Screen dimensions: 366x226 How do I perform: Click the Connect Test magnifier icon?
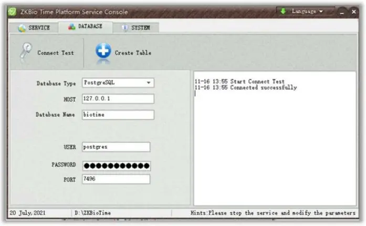coord(26,51)
